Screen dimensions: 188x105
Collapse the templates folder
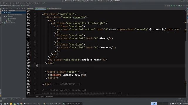tap(5, 17)
